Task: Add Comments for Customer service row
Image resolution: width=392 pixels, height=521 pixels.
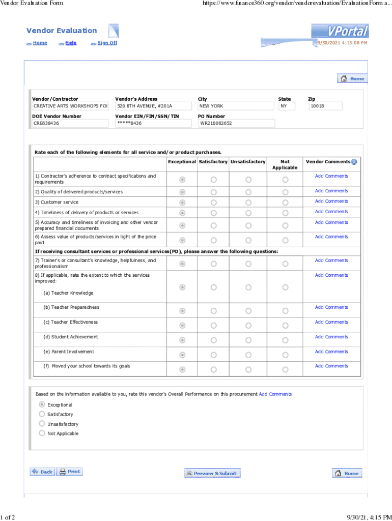Action: [331, 201]
